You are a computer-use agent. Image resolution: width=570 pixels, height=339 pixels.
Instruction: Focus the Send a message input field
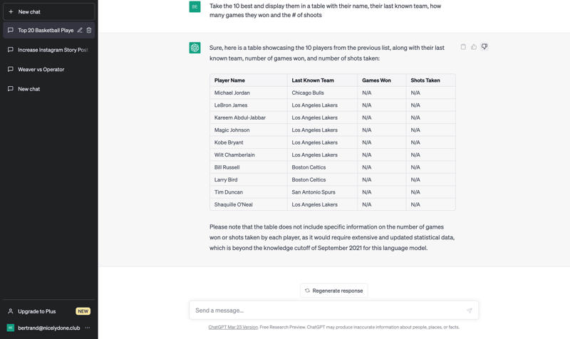coord(328,311)
